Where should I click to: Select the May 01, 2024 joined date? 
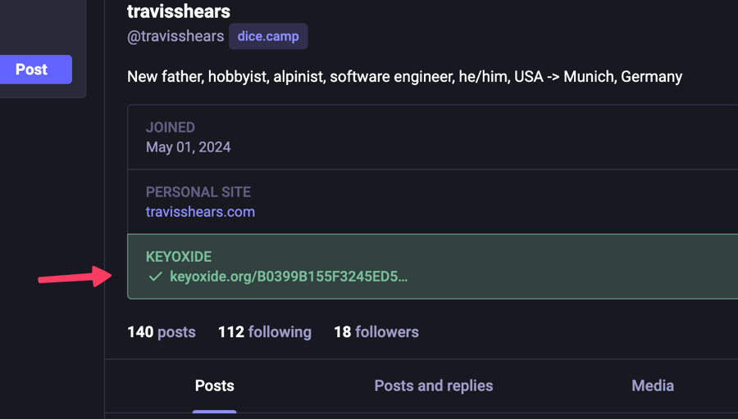point(189,147)
